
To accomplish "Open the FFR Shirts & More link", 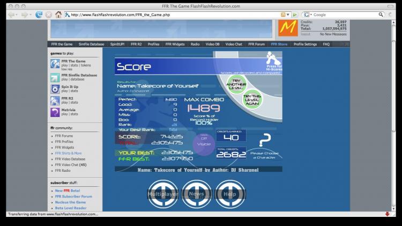I will 70,153.
